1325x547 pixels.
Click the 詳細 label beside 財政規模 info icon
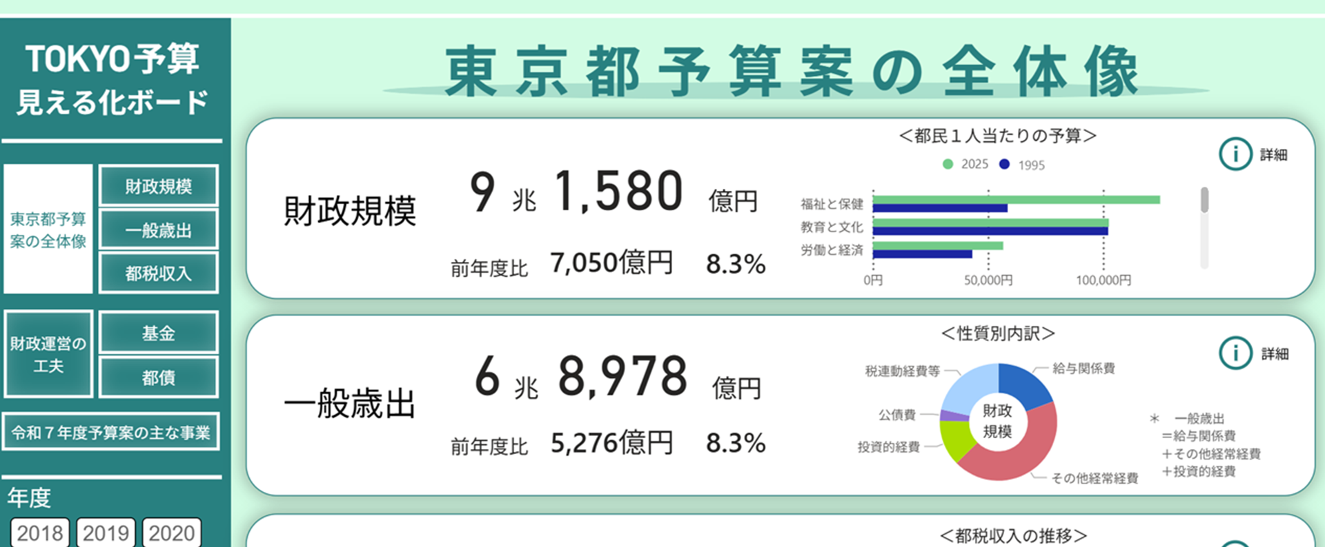click(1274, 154)
